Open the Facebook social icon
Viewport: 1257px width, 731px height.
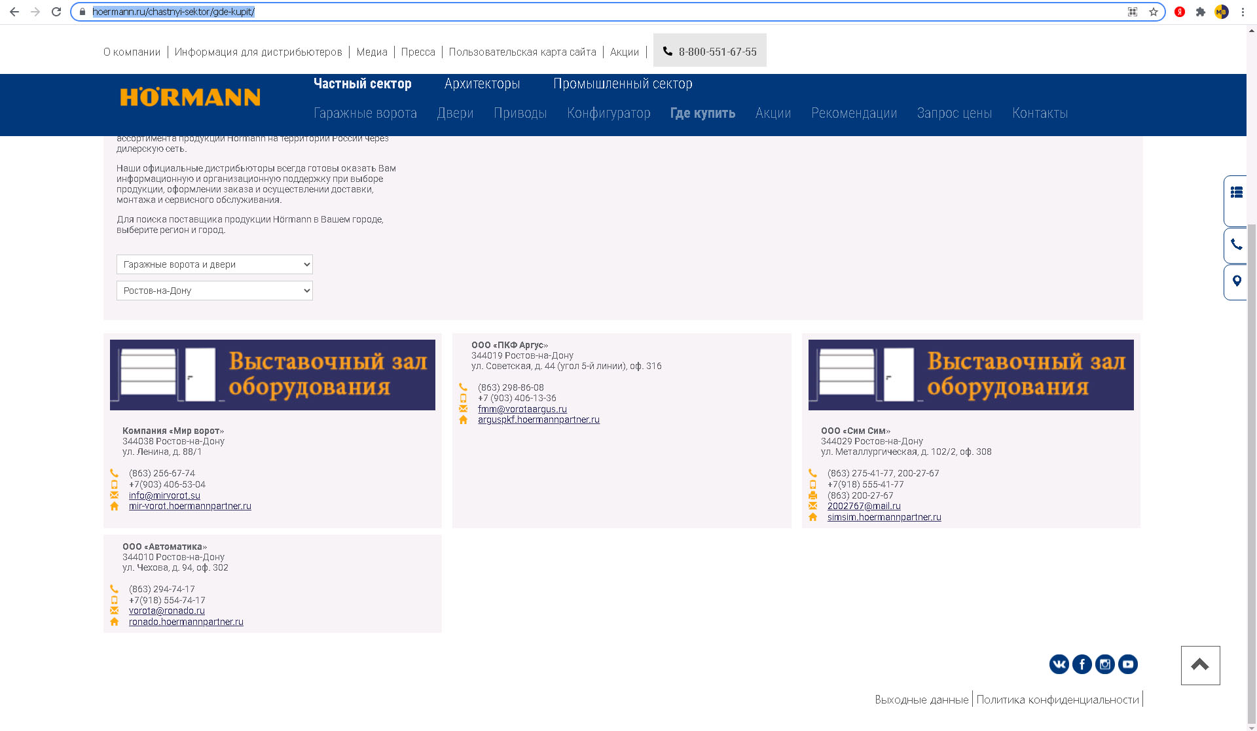pos(1082,664)
